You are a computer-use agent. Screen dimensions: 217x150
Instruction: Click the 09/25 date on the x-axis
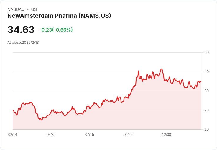coord(128,135)
